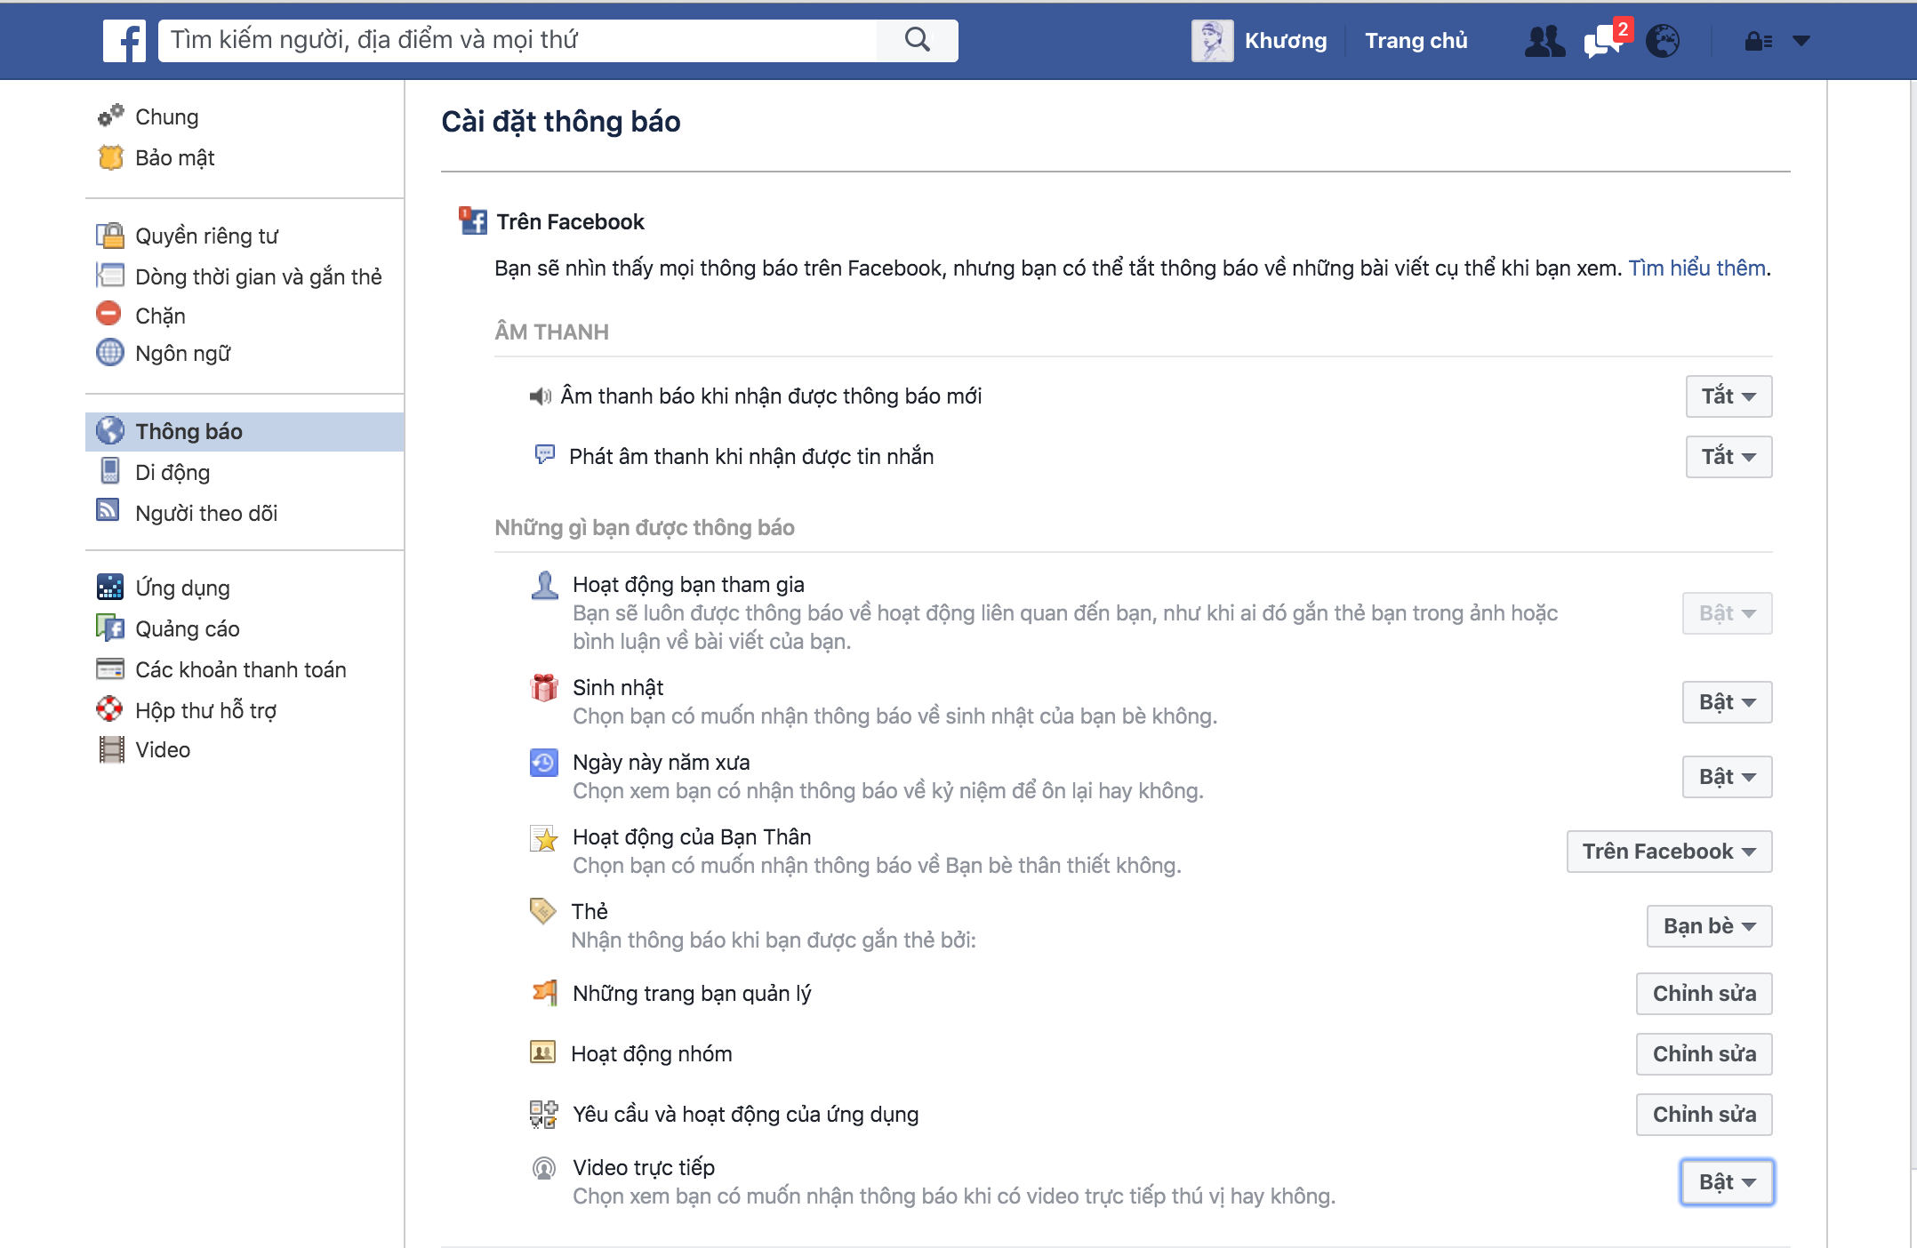1917x1248 pixels.
Task: Click the Chặn blocked icon
Action: click(108, 315)
